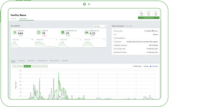Open the Live view tab
Viewport: 215px width, 107px height.
point(129,26)
